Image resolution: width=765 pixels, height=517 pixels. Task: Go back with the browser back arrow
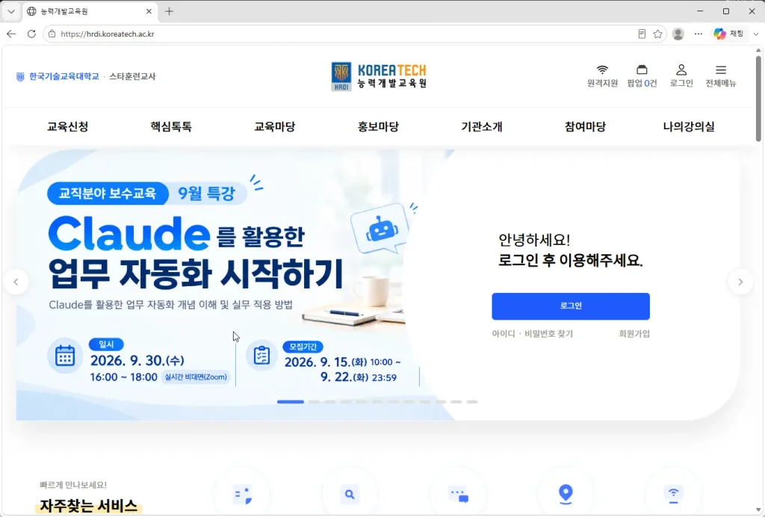click(11, 34)
